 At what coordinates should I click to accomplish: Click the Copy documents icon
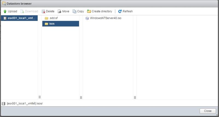(74, 11)
